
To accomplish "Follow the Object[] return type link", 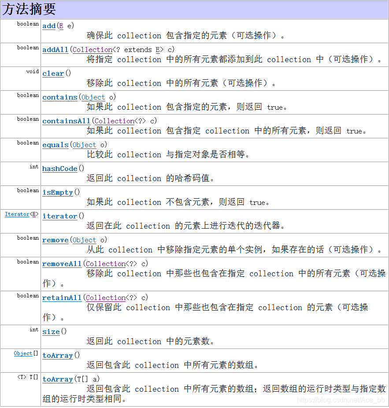I will (x=23, y=353).
